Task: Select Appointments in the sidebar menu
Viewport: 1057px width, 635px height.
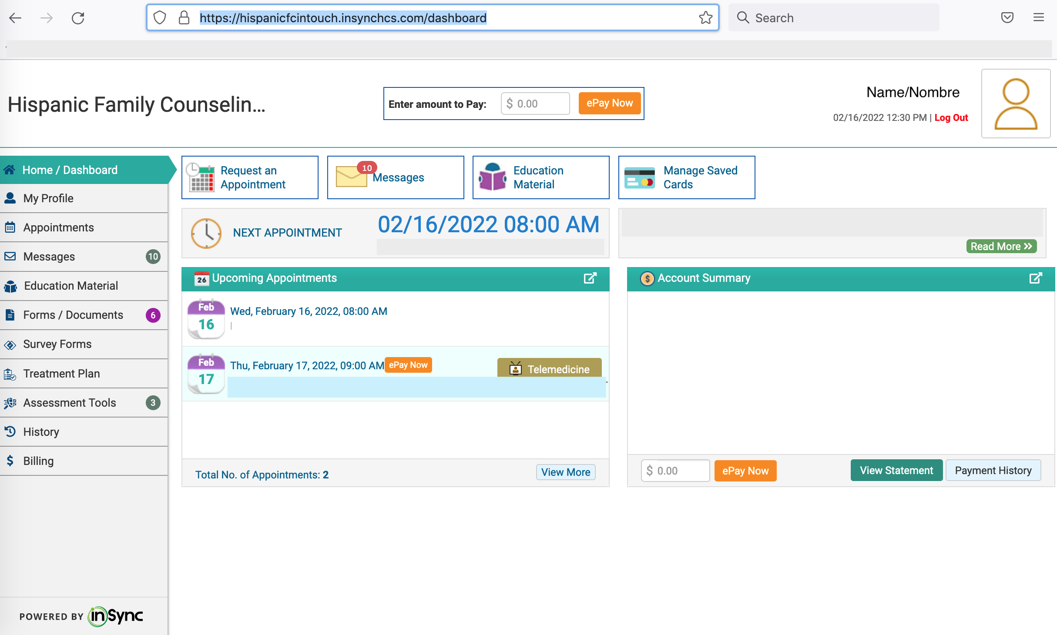Action: (x=58, y=227)
